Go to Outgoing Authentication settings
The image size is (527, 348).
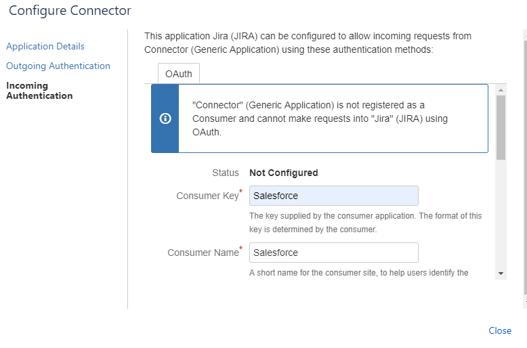pyautogui.click(x=58, y=66)
